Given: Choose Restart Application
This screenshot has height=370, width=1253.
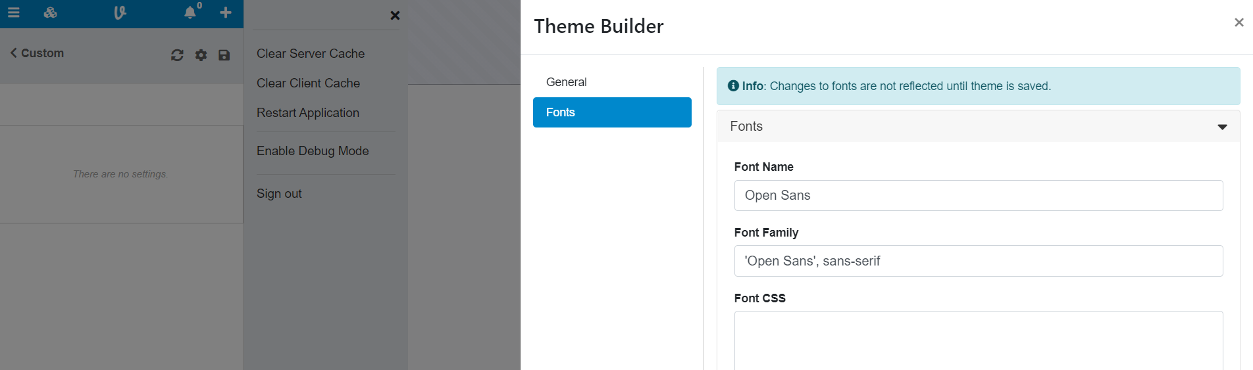Looking at the screenshot, I should (308, 113).
